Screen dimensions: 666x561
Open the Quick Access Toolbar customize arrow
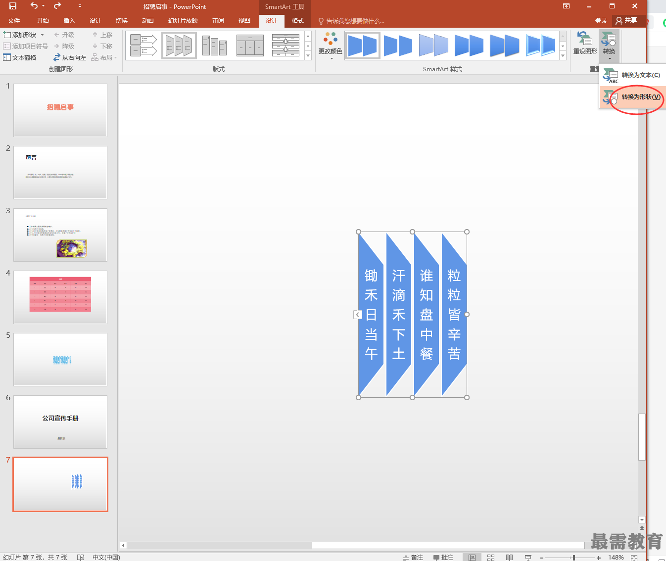click(x=80, y=6)
